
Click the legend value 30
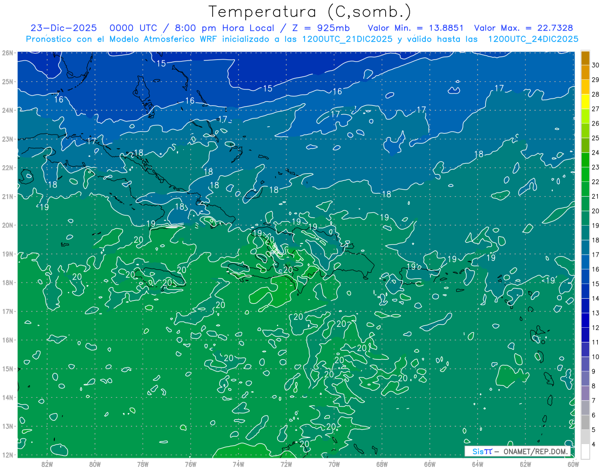tap(595, 65)
